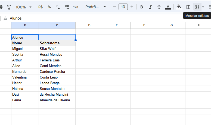
Task: Format as currency with R$ button
Action: coord(41,7)
